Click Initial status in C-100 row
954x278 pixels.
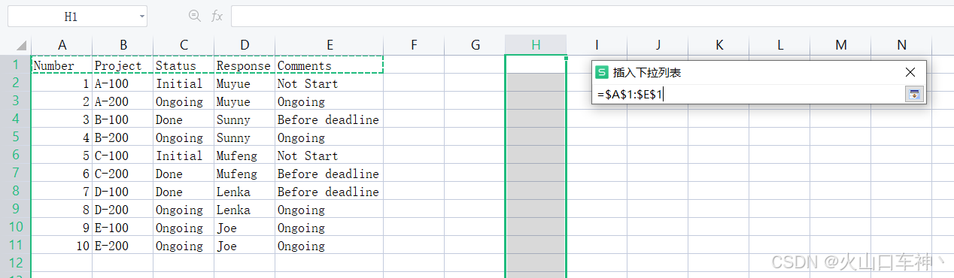[184, 156]
